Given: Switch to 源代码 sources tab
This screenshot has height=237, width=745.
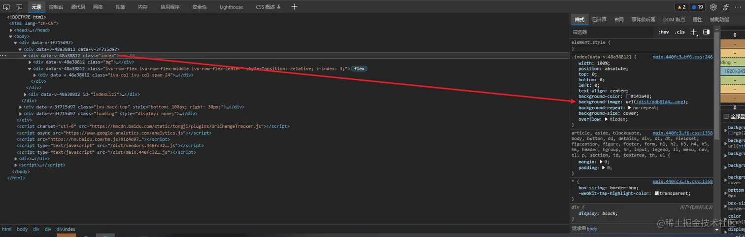Looking at the screenshot, I should tap(78, 7).
